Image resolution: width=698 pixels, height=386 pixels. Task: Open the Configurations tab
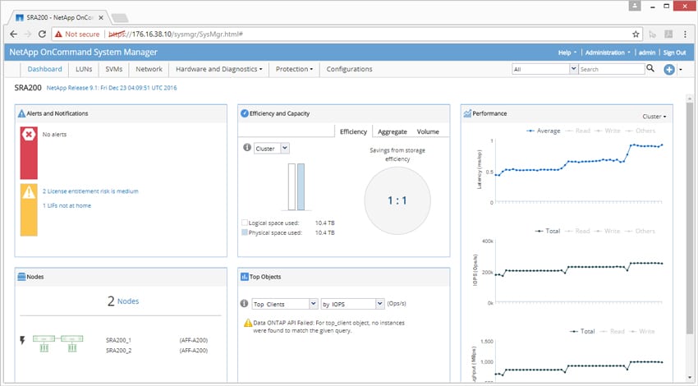(x=350, y=69)
